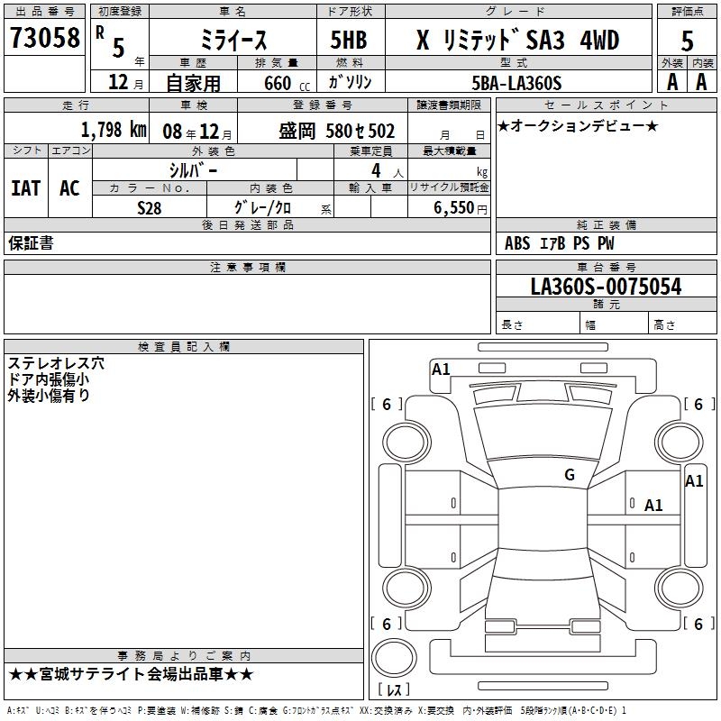The height and width of the screenshot is (721, 721).
Task: Select the door type 5HB
Action: pyautogui.click(x=349, y=40)
